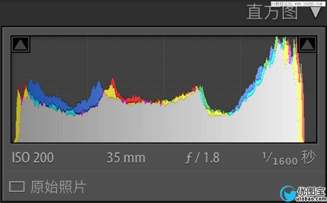Viewport: 327px width, 203px height.
Task: Click the 35 mm focal length value
Action: point(126,158)
